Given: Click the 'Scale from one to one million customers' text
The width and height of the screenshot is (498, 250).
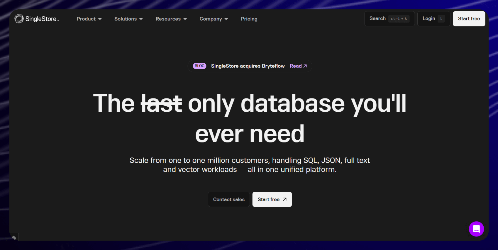Looking at the screenshot, I should click(250, 165).
